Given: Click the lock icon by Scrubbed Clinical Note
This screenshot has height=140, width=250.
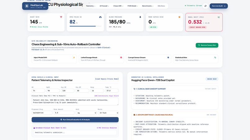Looking at the screenshot, I should click(34, 128).
